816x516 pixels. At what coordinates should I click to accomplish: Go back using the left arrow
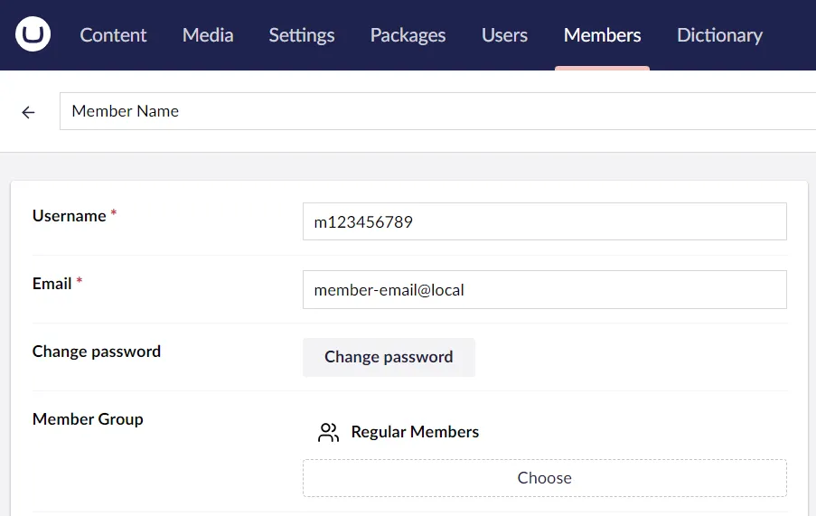click(29, 112)
